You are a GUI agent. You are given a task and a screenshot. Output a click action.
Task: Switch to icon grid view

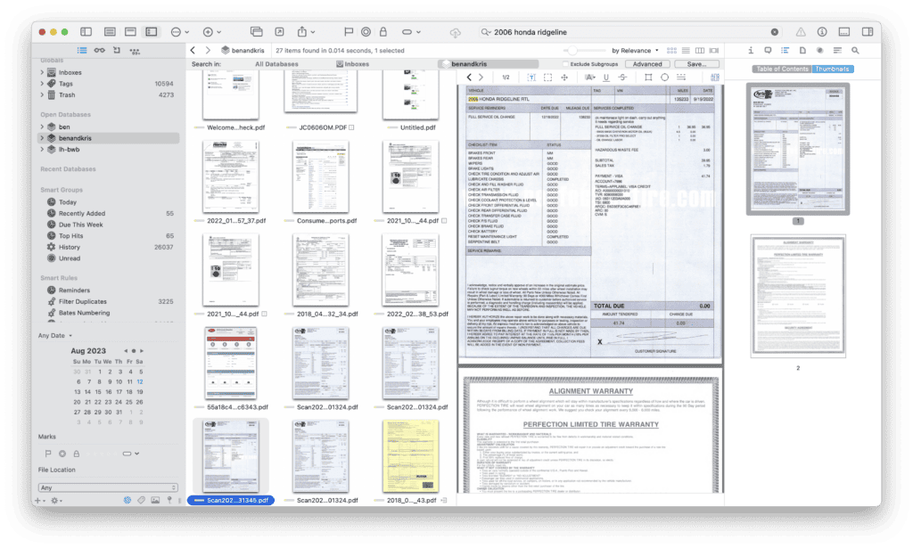click(672, 51)
